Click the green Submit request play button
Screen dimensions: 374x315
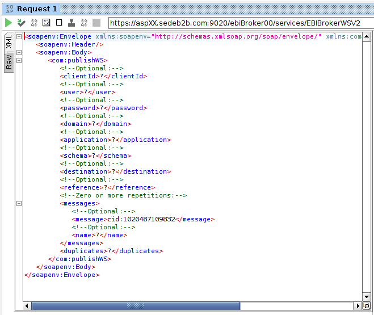tap(9, 23)
